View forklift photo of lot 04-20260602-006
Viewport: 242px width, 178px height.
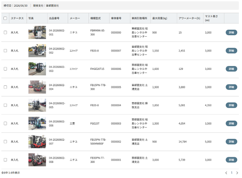pos(37,124)
